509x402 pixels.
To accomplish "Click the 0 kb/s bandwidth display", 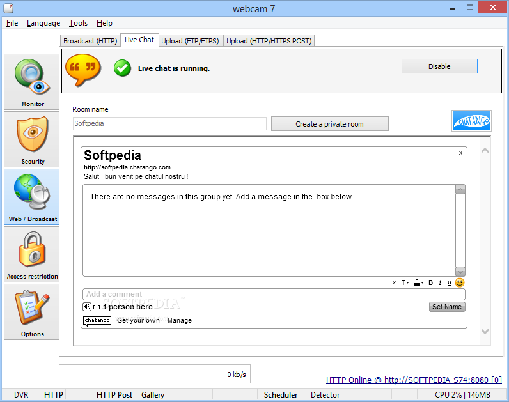I will click(155, 374).
